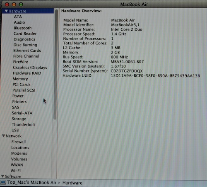The height and width of the screenshot is (187, 207).
Task: Select Bluetooth under Hardware
Action: click(23, 28)
